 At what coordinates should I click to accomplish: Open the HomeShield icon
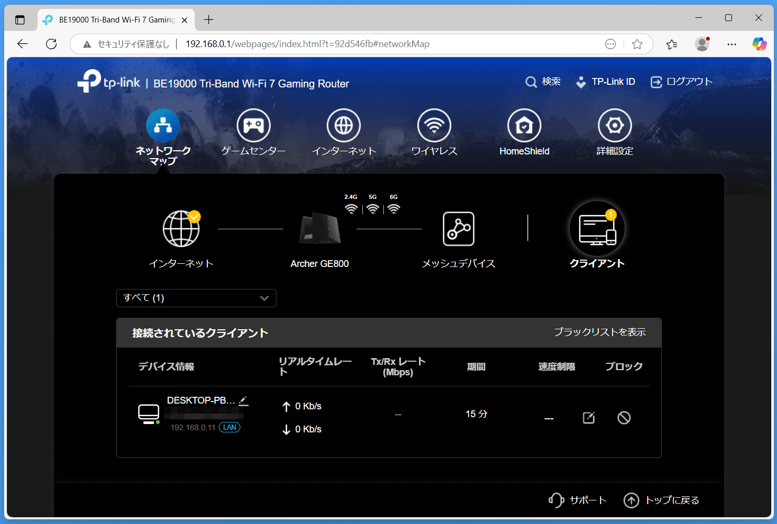point(524,126)
